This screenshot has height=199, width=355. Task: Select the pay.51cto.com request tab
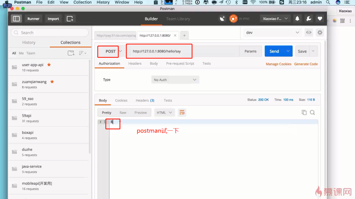pos(116,35)
